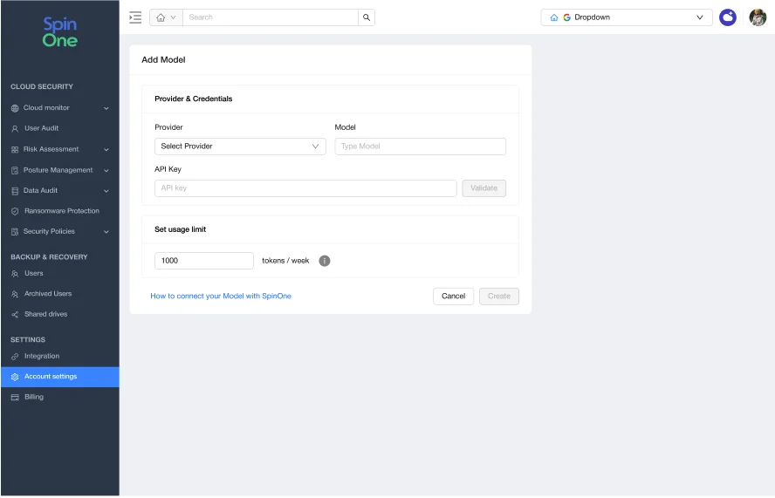Click the Provider & Credentials section title
This screenshot has width=775, height=498.
tap(193, 99)
